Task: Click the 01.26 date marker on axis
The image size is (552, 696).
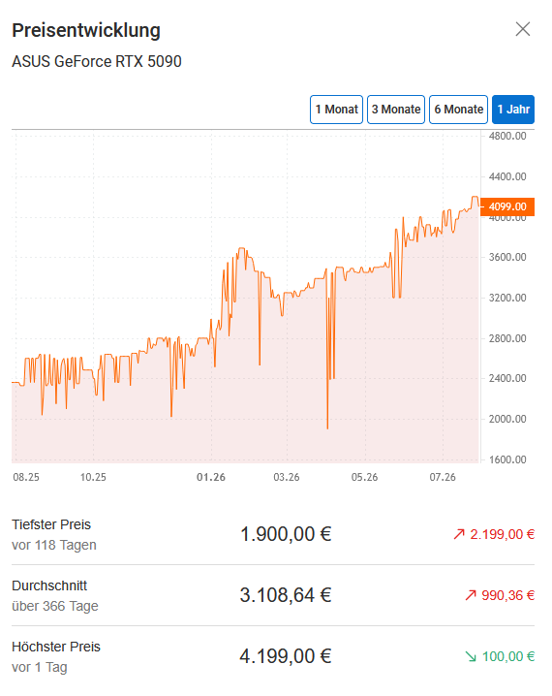Action: [211, 477]
